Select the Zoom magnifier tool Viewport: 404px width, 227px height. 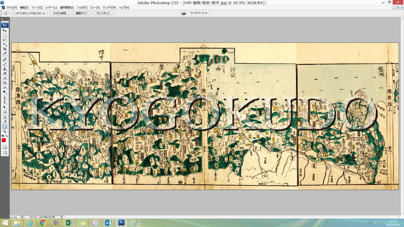5,131
